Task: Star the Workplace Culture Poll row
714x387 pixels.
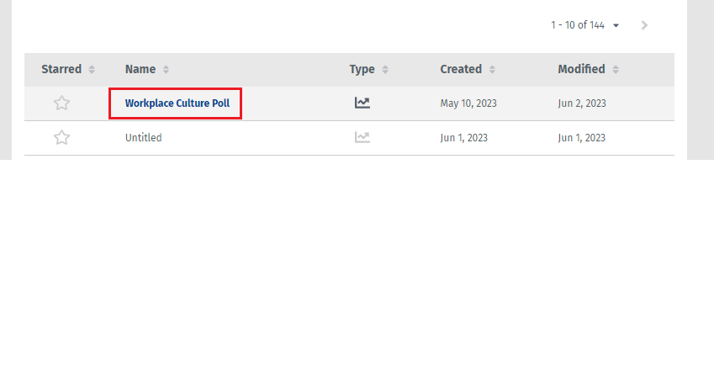Action: pos(61,103)
